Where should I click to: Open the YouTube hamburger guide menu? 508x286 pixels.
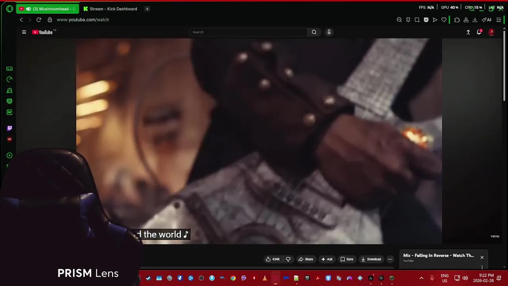coord(24,32)
